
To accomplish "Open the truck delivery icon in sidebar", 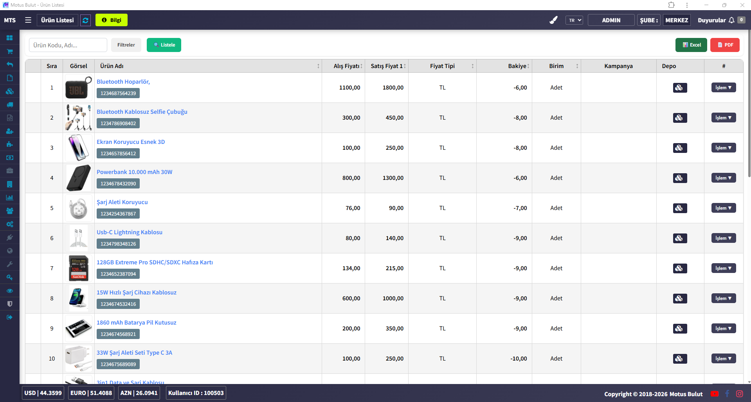I will click(10, 104).
